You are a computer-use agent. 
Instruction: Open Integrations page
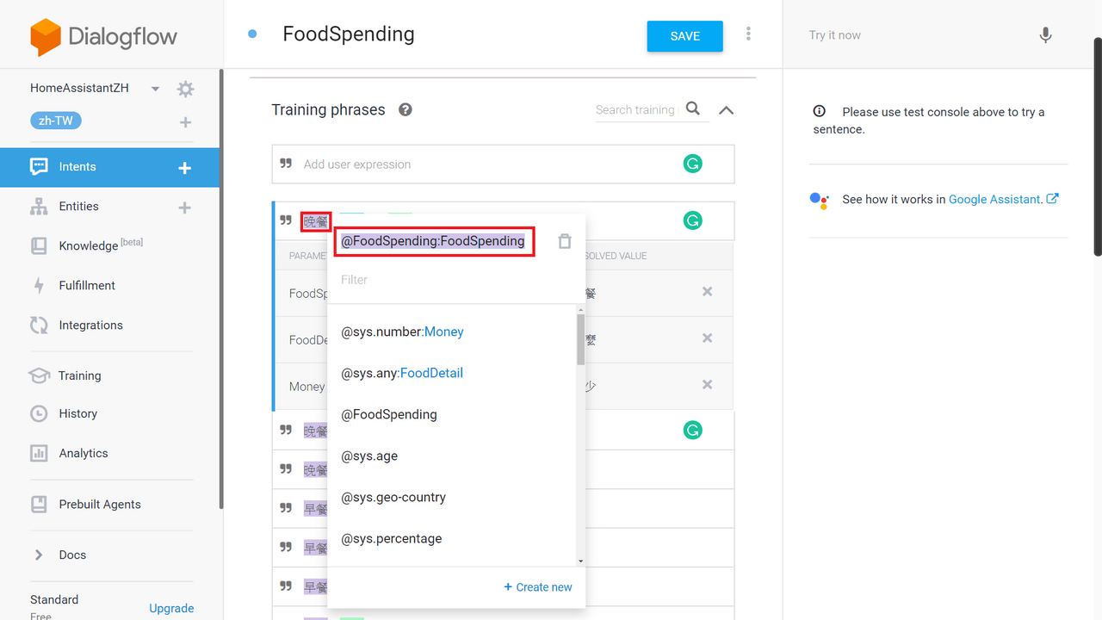click(x=90, y=325)
